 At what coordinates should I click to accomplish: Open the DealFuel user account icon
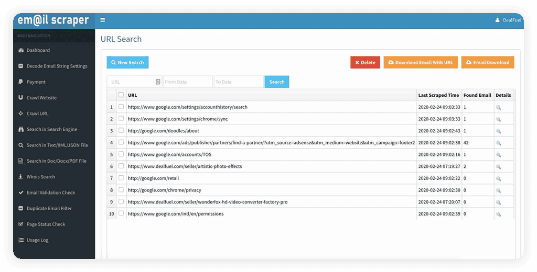coord(497,20)
